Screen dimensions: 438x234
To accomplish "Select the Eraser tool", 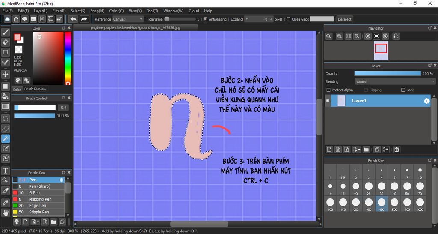I will coord(5,42).
